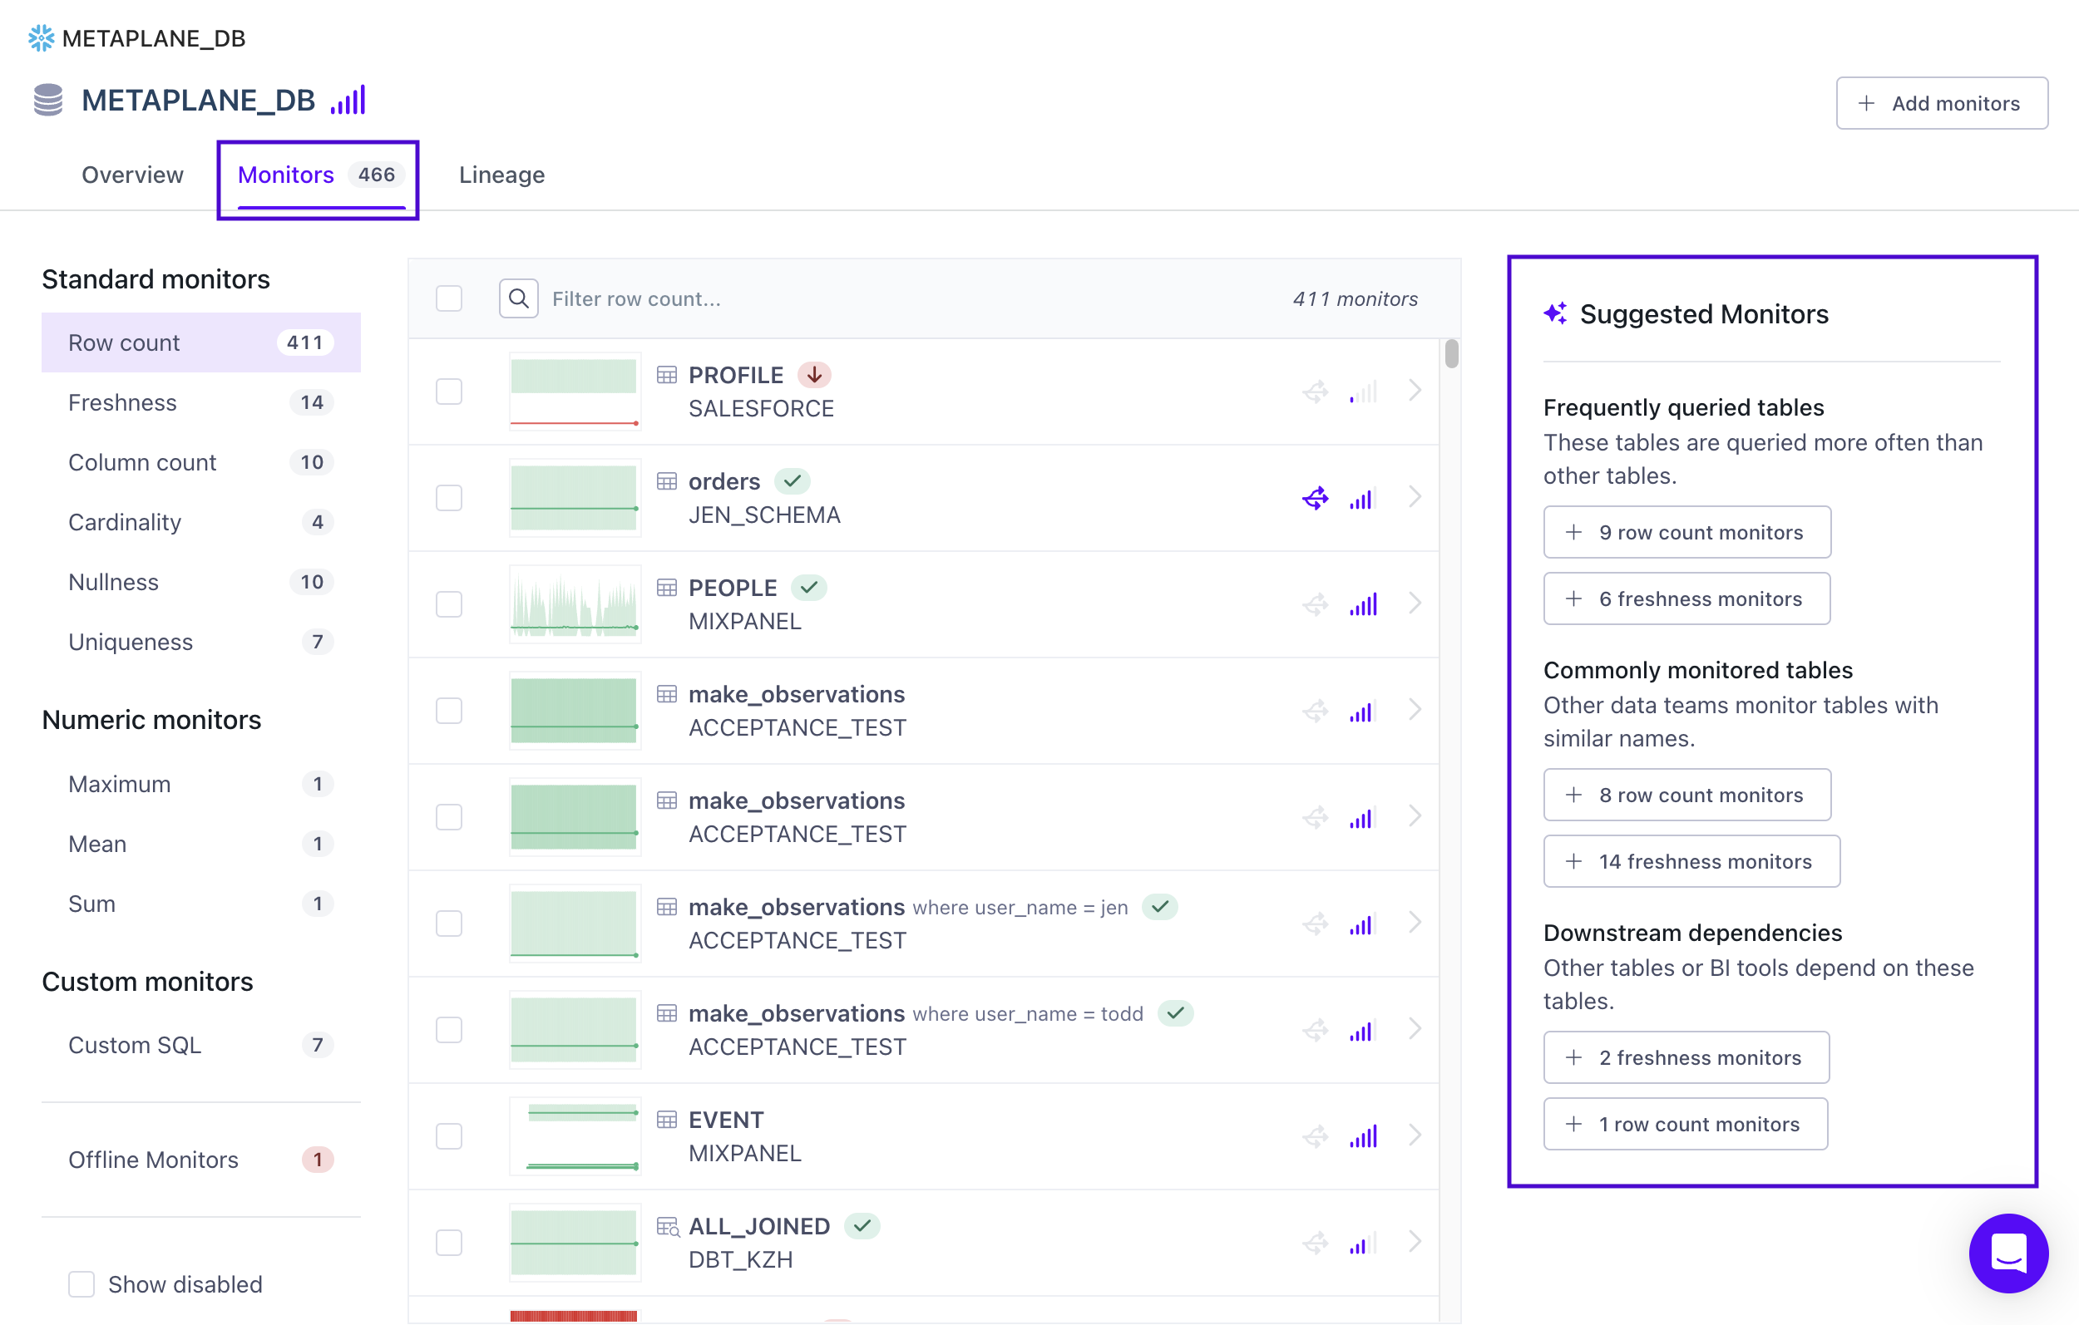Click the green check badge next to PEOPLE
The height and width of the screenshot is (1325, 2079).
tap(808, 588)
